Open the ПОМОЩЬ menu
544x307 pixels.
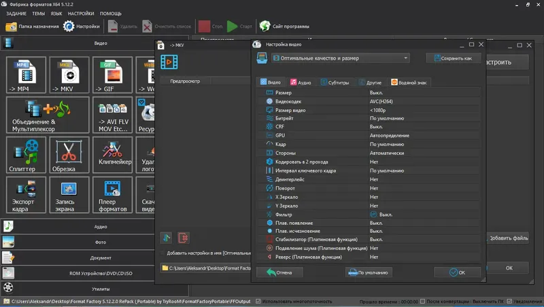coord(111,14)
